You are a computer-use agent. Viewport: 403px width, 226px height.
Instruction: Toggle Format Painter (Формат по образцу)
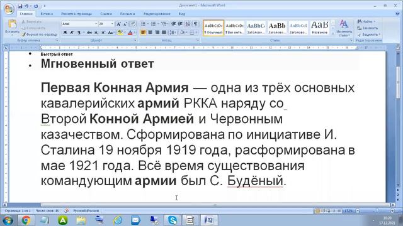pos(39,35)
